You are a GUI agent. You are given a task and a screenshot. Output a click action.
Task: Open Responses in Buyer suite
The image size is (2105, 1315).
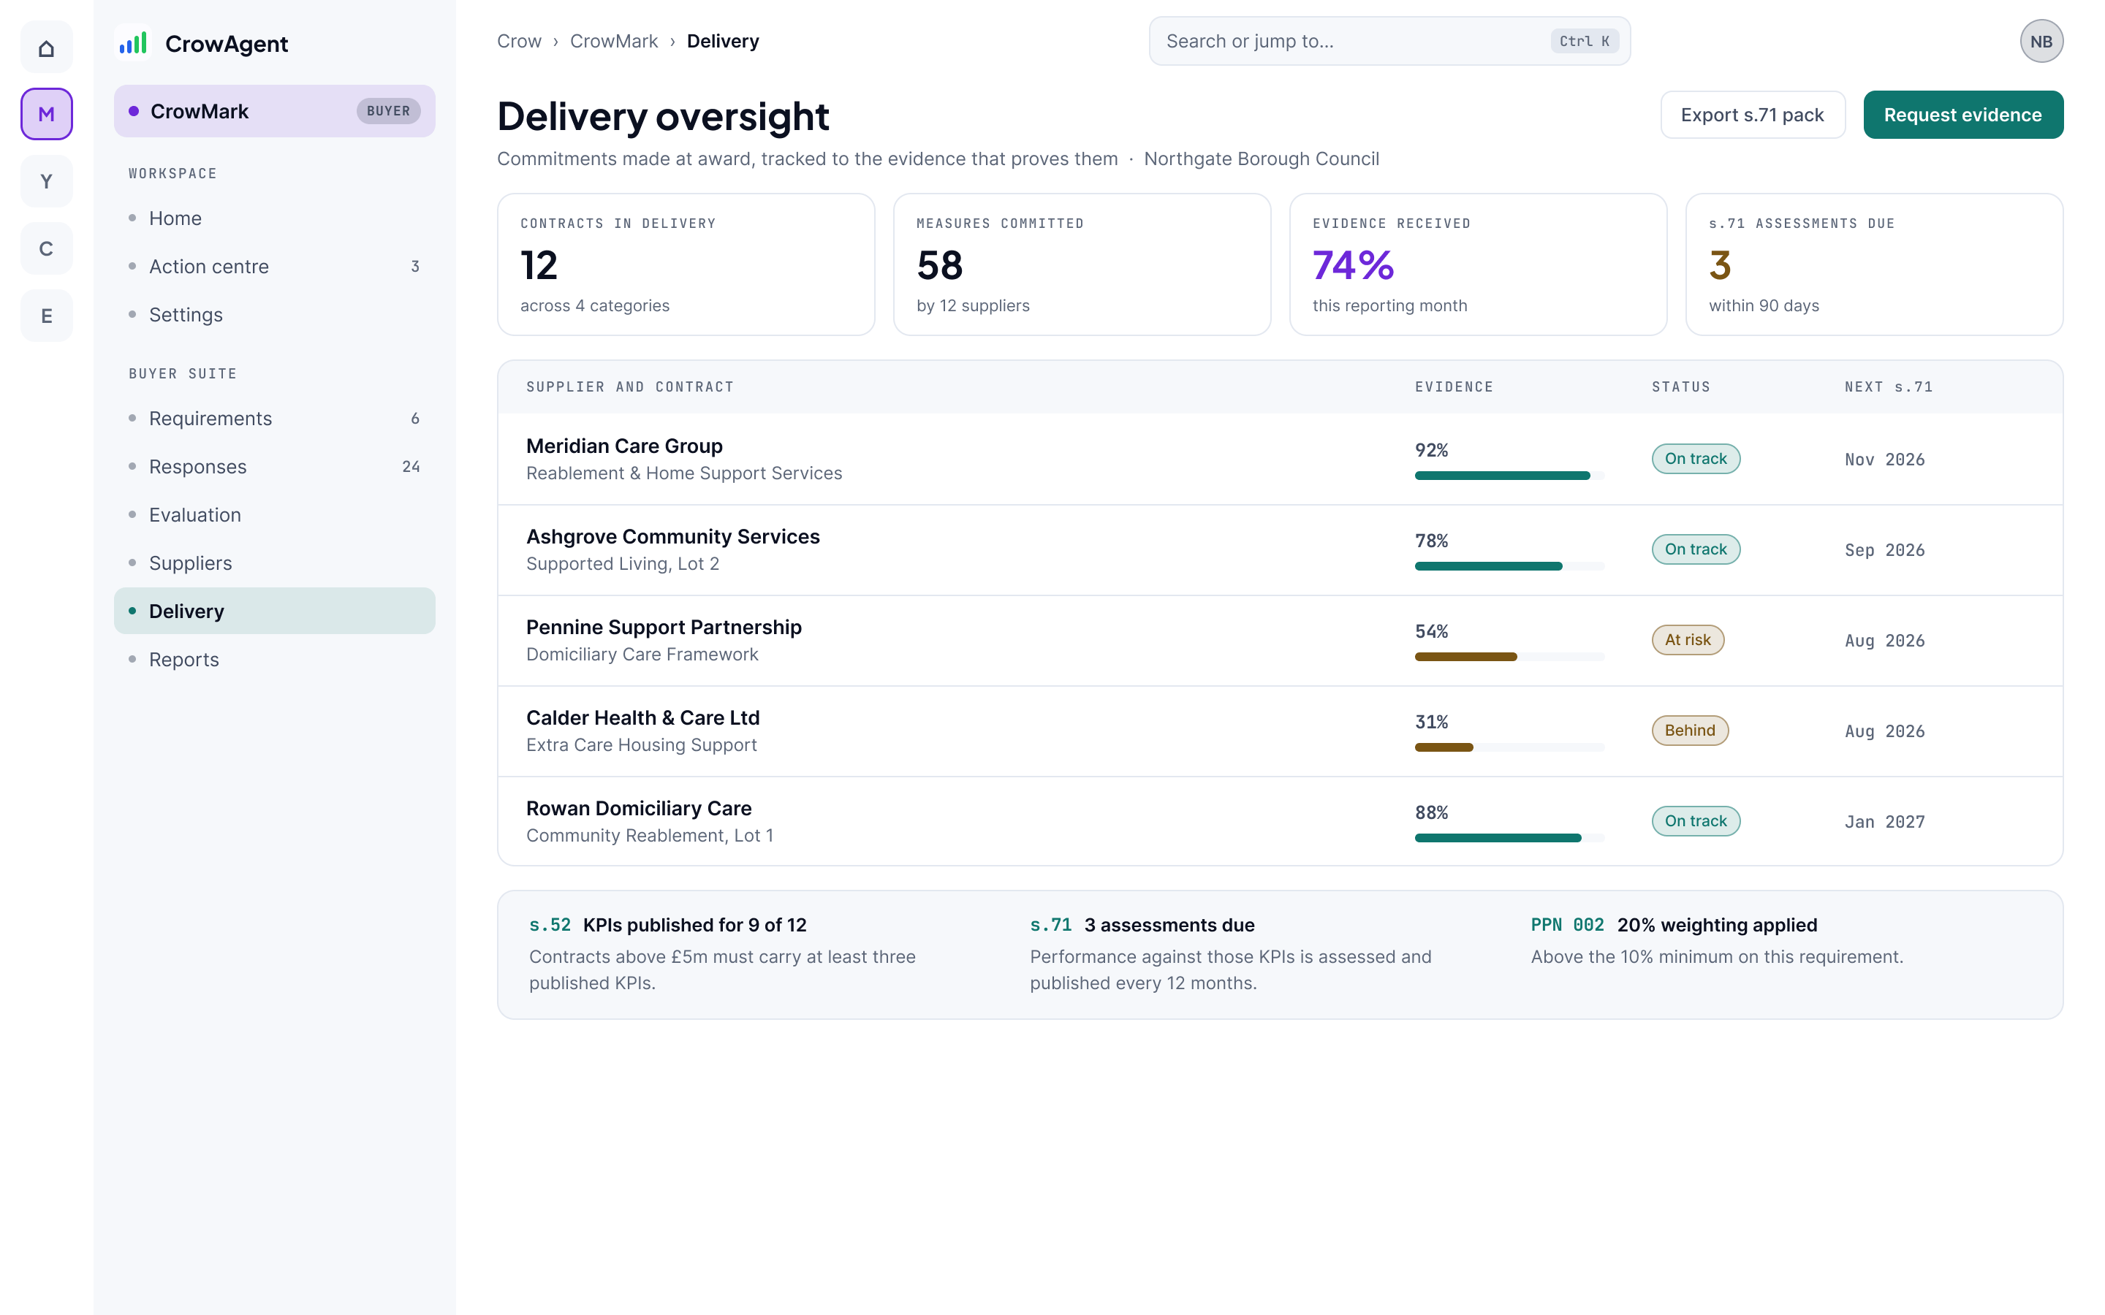coord(275,466)
